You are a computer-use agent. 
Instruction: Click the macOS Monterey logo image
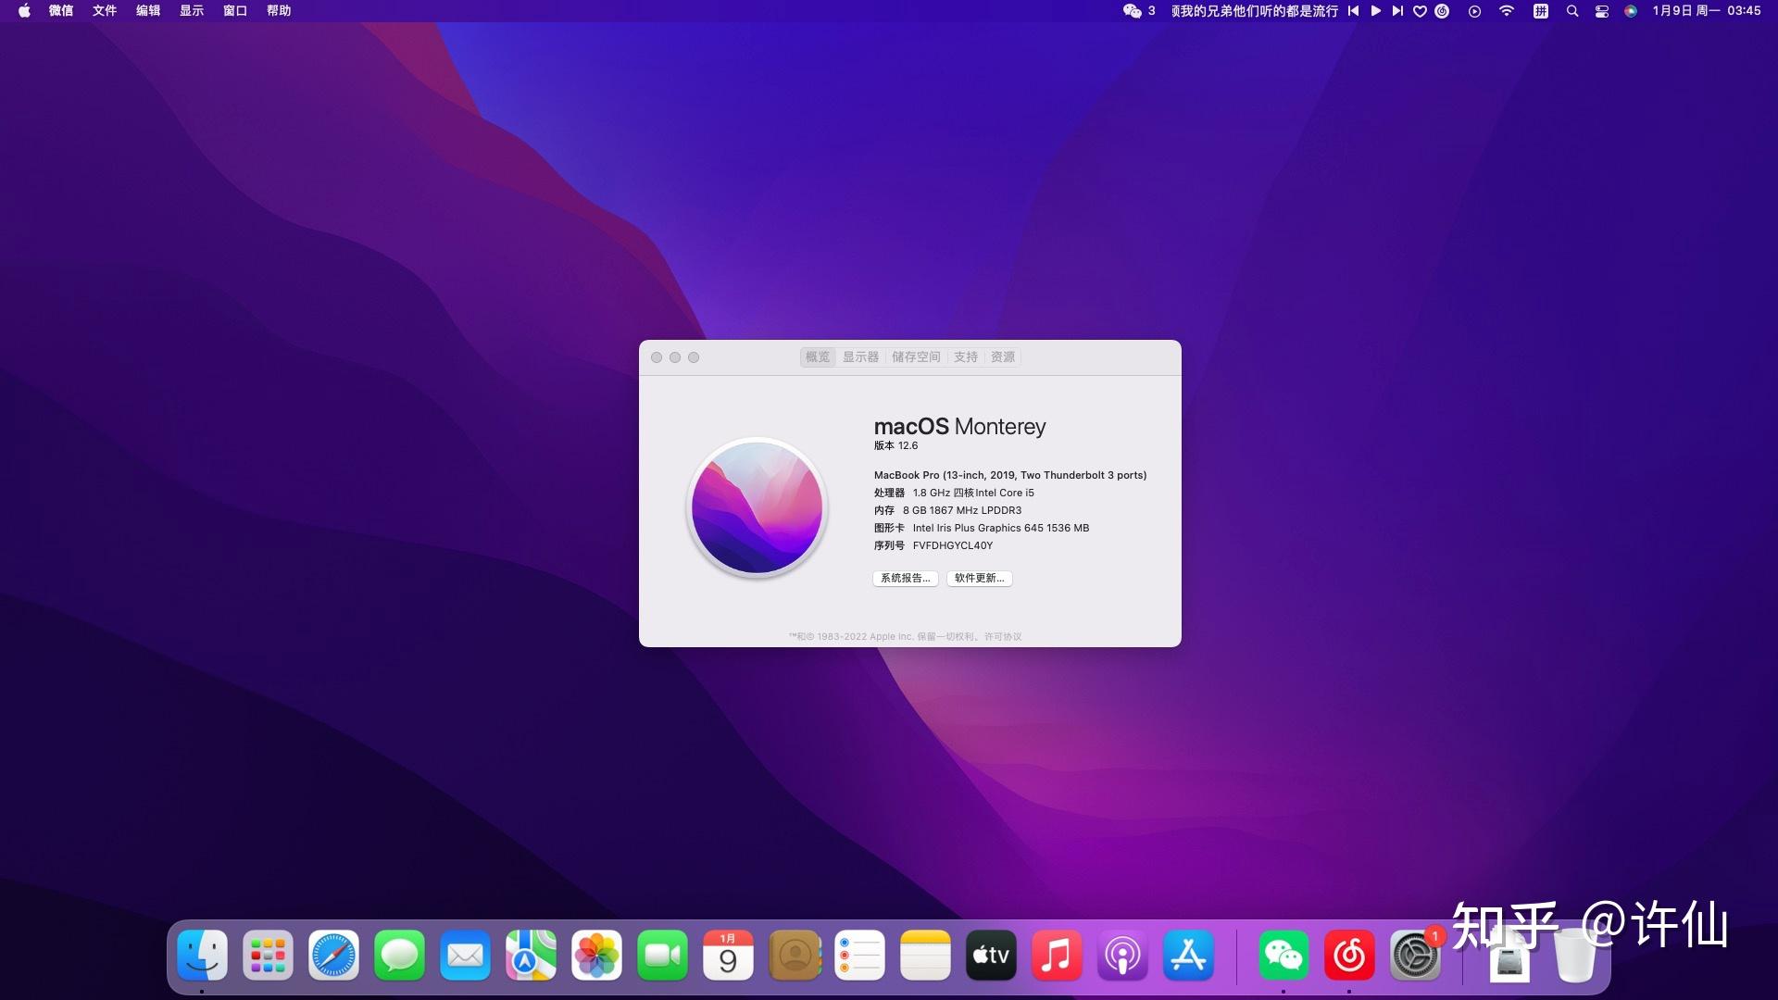[x=758, y=507]
